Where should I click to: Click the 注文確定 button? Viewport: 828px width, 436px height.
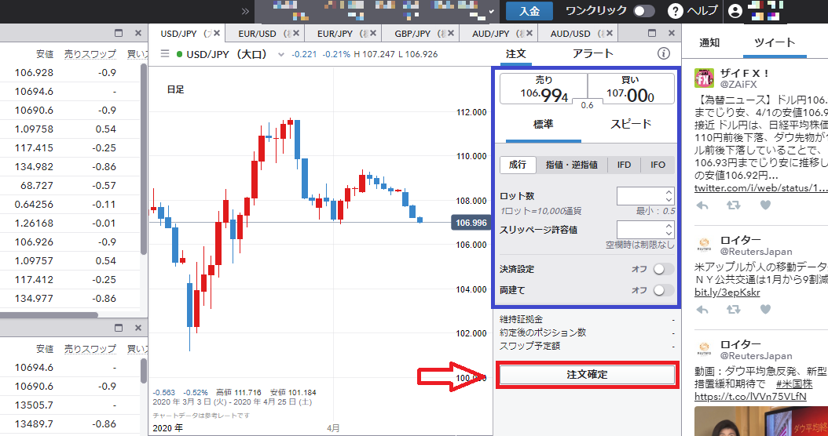tap(587, 375)
